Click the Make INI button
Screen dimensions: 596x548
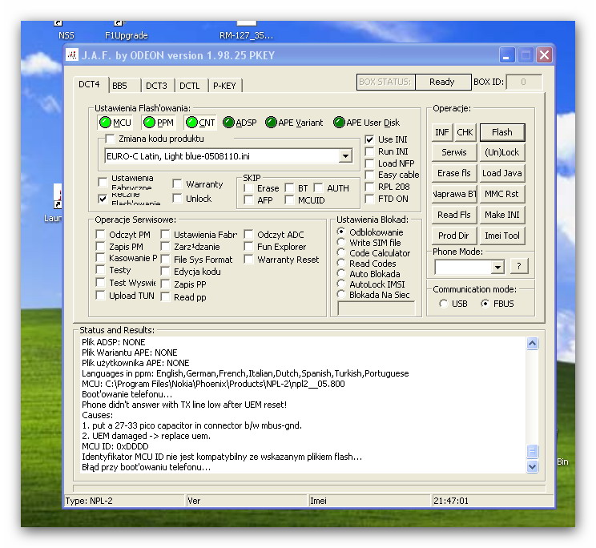502,215
